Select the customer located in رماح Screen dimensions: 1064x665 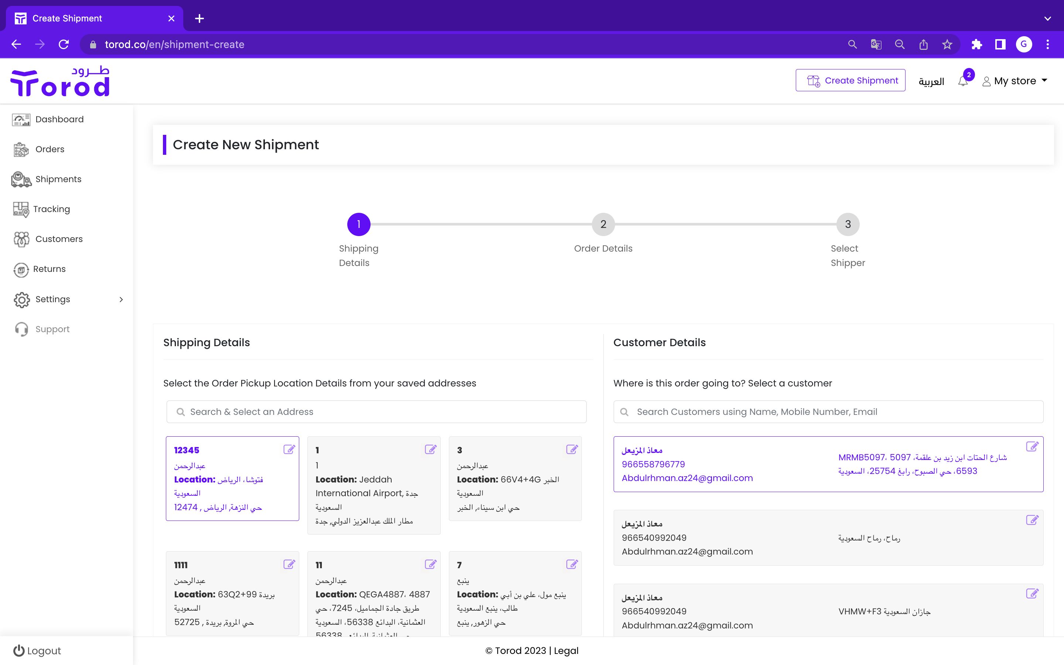coord(828,538)
